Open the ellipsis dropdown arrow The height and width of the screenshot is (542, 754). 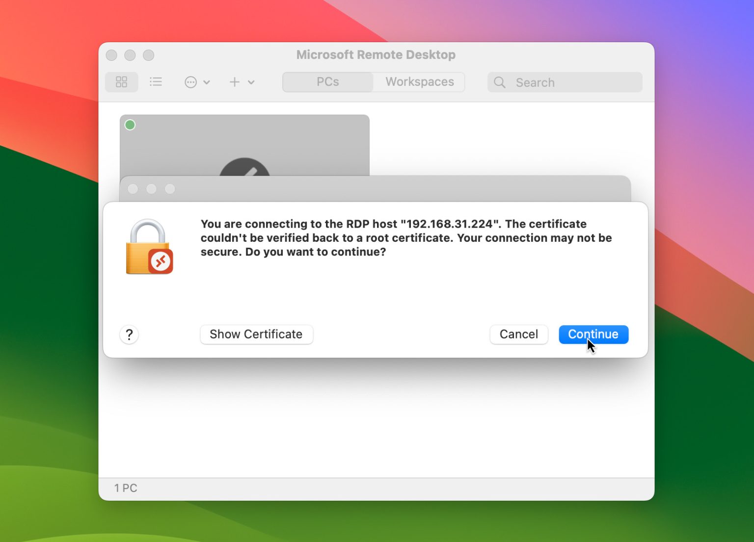point(207,82)
